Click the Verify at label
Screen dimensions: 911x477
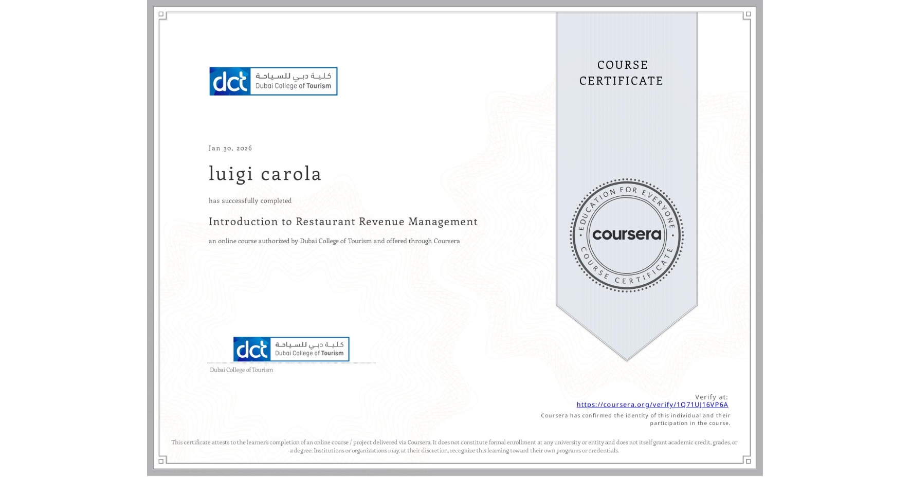[x=711, y=396]
